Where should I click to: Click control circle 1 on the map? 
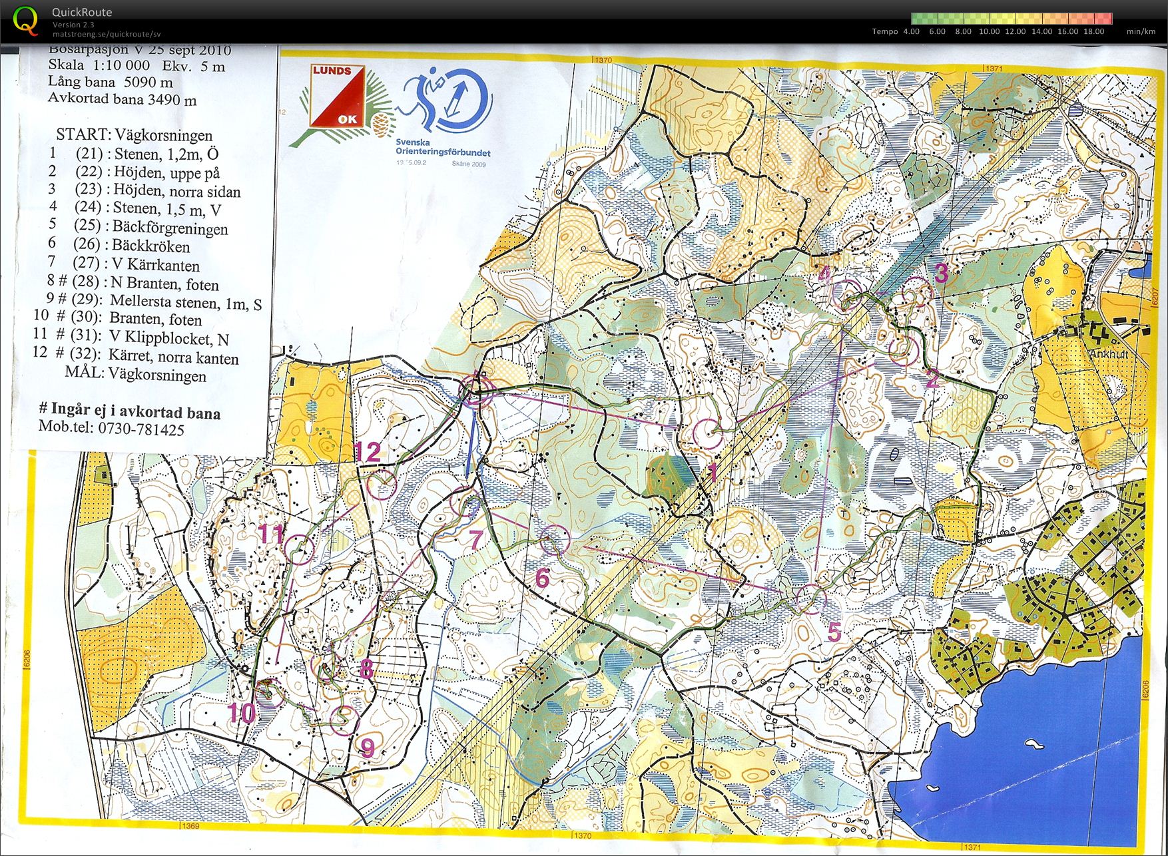pyautogui.click(x=708, y=434)
